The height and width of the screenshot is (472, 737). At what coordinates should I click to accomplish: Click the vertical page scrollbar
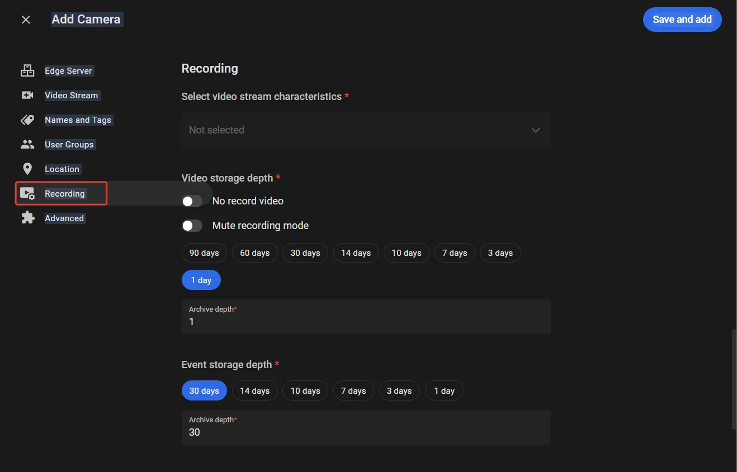tap(734, 379)
